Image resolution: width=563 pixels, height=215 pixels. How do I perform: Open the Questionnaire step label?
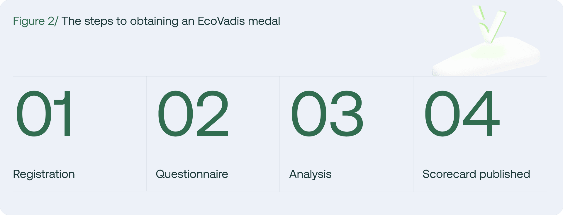click(192, 174)
